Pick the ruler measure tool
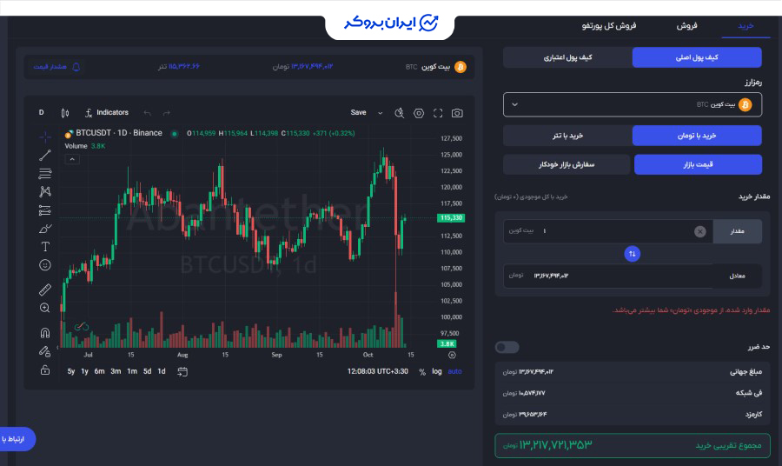Image resolution: width=782 pixels, height=466 pixels. click(45, 290)
